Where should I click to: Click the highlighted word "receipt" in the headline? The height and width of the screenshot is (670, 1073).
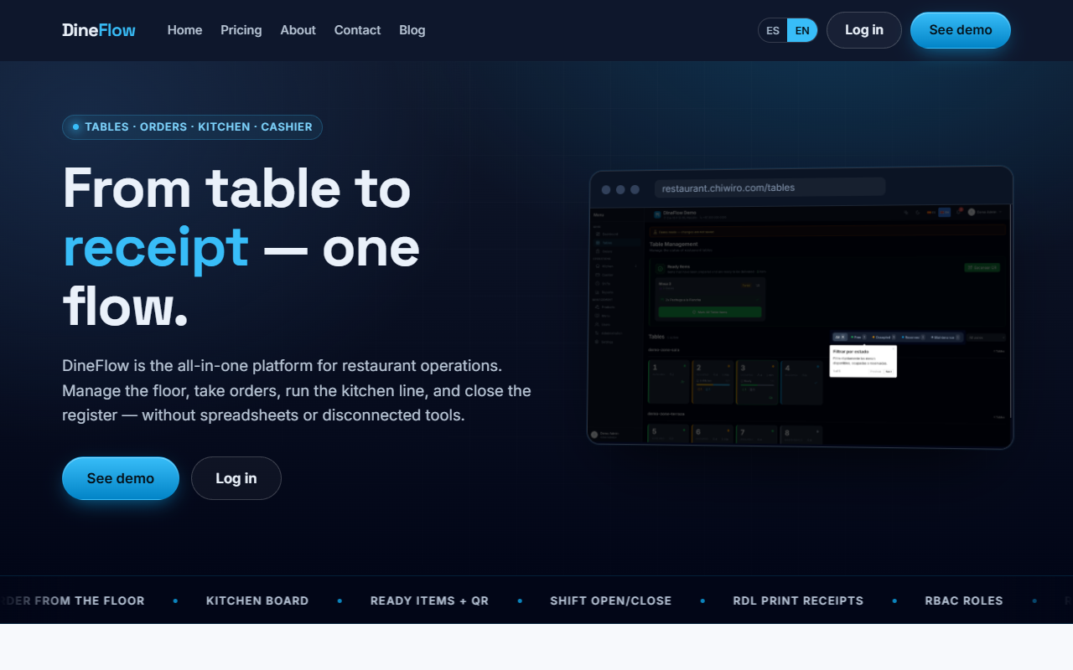pos(156,247)
